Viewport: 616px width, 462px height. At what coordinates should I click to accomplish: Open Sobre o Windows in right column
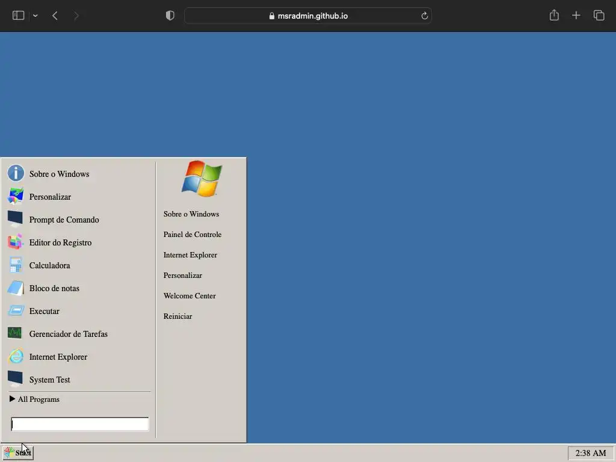[x=191, y=214]
